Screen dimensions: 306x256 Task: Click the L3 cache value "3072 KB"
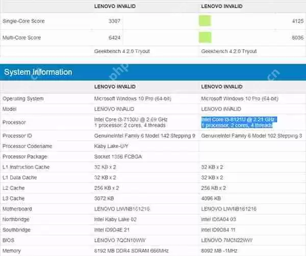104,198
